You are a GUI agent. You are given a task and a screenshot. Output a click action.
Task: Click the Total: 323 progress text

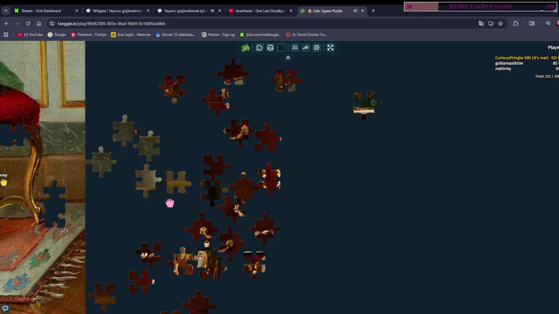[x=547, y=76]
